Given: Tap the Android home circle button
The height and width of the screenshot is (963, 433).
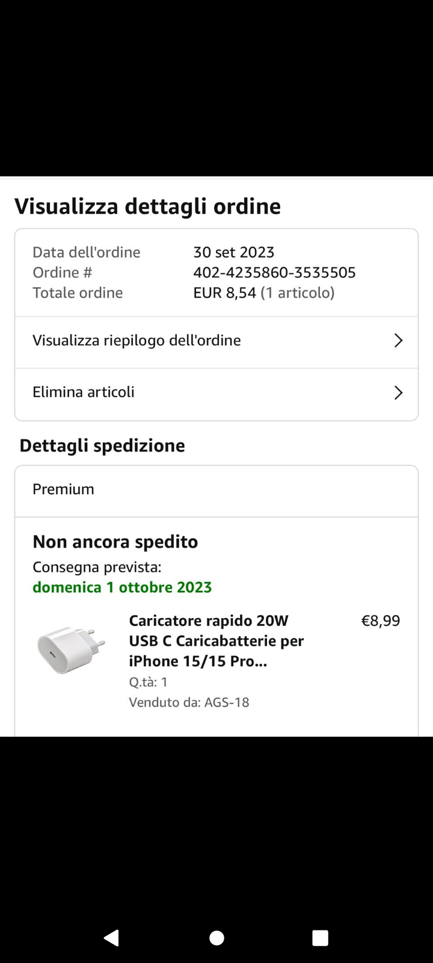Looking at the screenshot, I should [x=216, y=938].
